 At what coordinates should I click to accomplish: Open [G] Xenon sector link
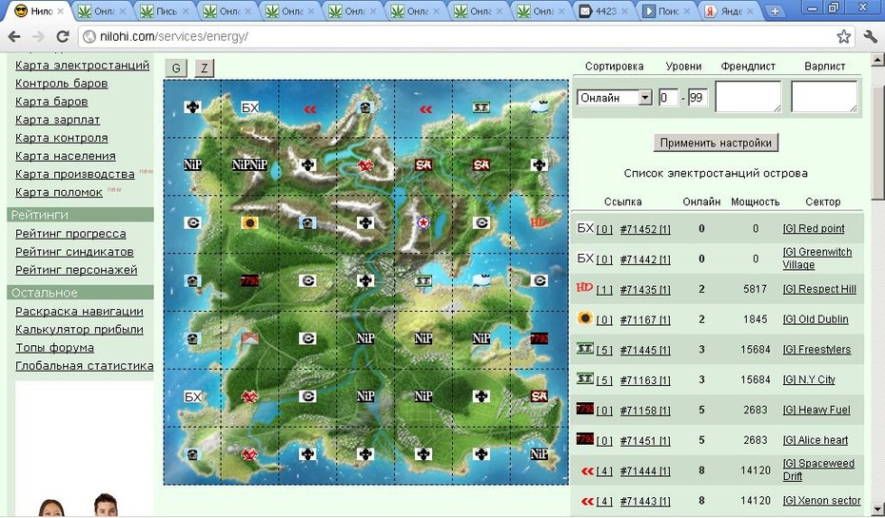[821, 501]
